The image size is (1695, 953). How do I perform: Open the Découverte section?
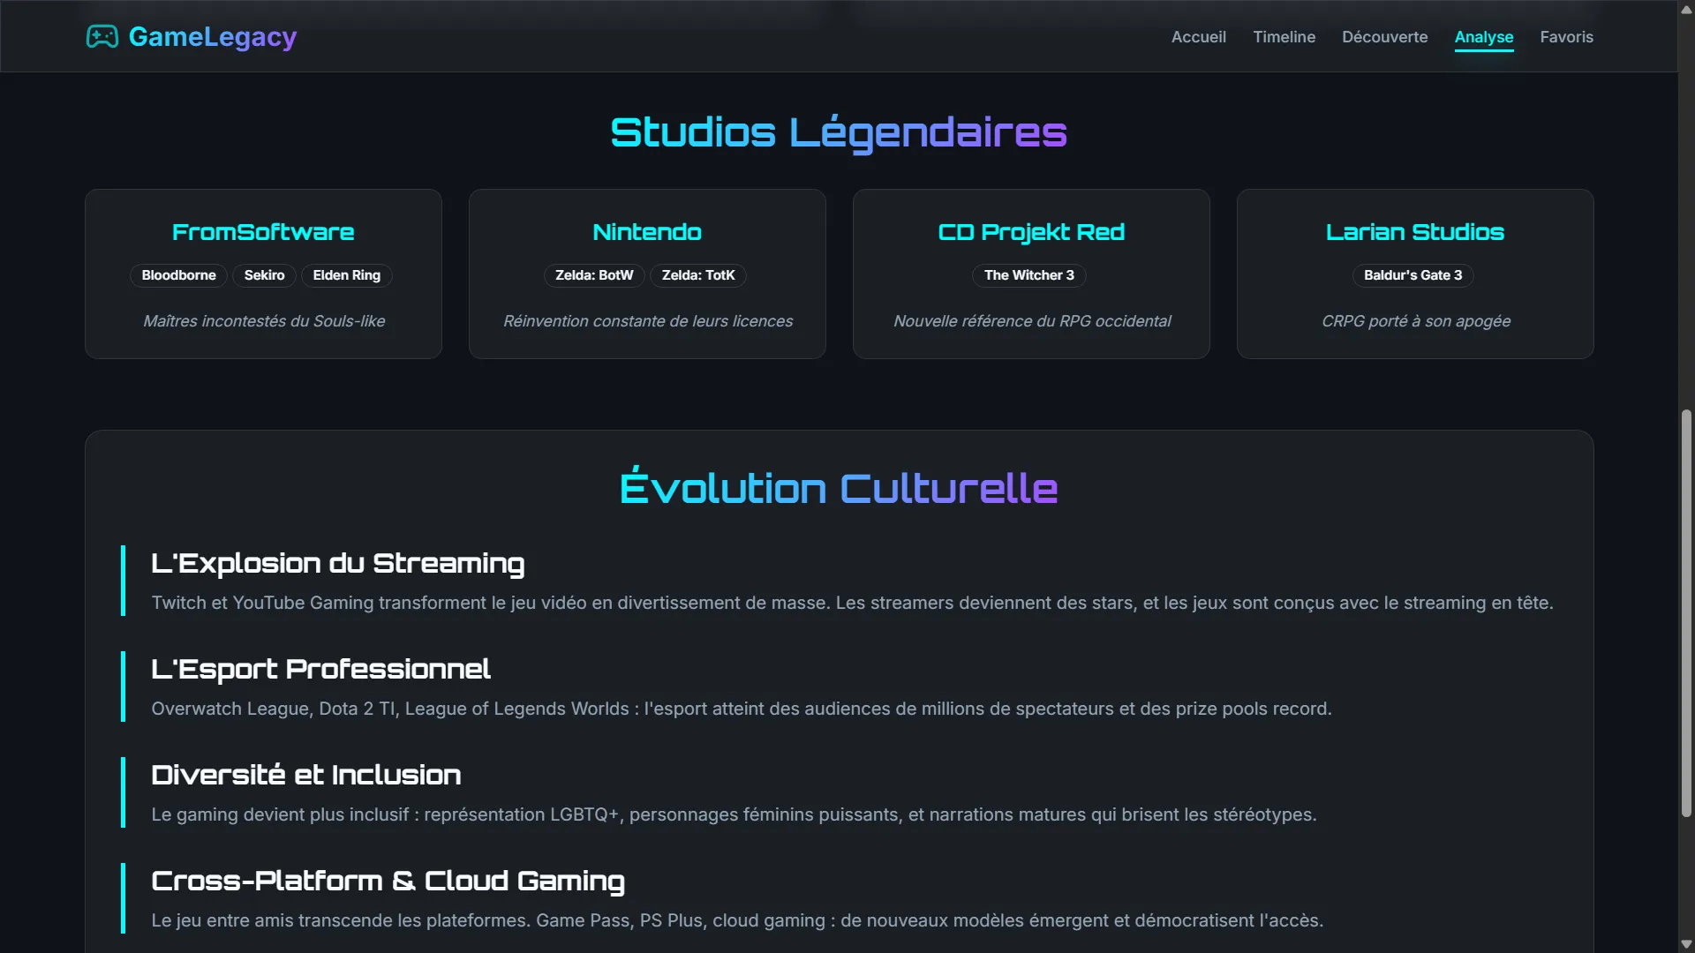click(1384, 37)
